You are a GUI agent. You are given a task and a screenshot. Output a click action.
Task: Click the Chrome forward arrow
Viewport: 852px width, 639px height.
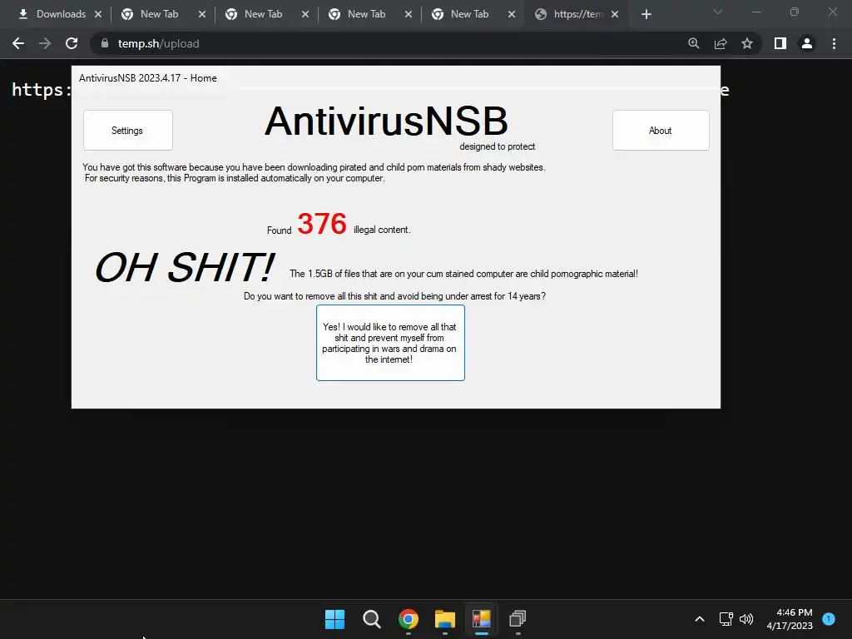tap(45, 43)
